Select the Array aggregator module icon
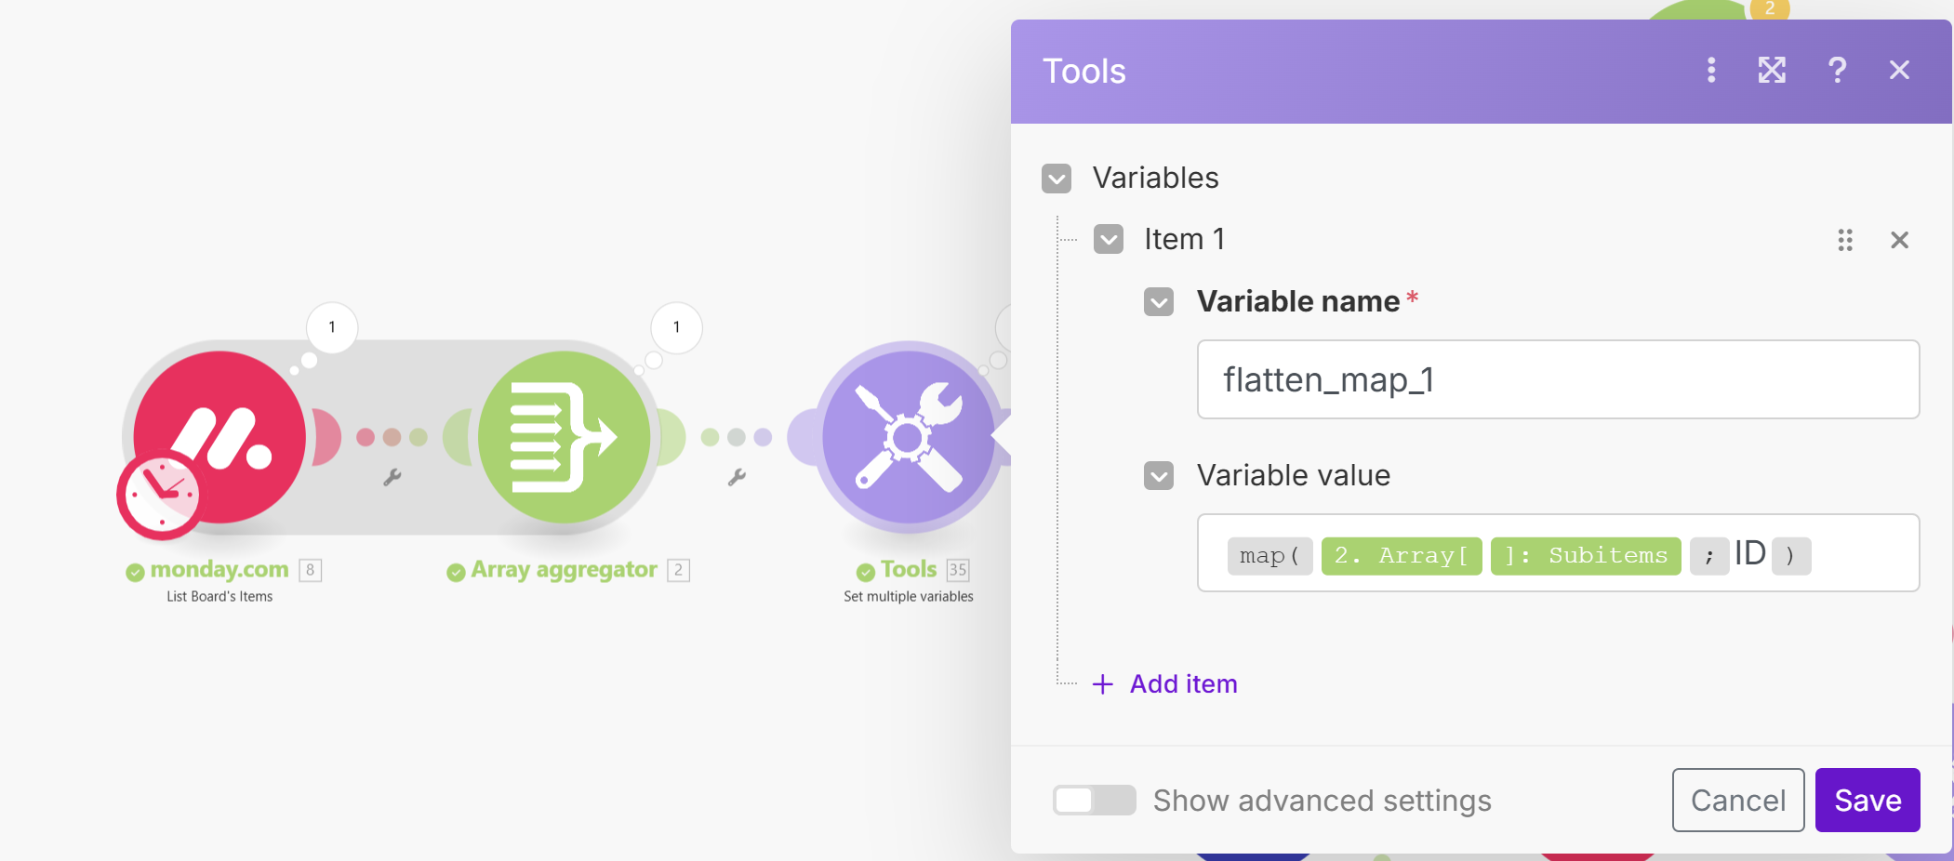The height and width of the screenshot is (861, 1954). [565, 436]
